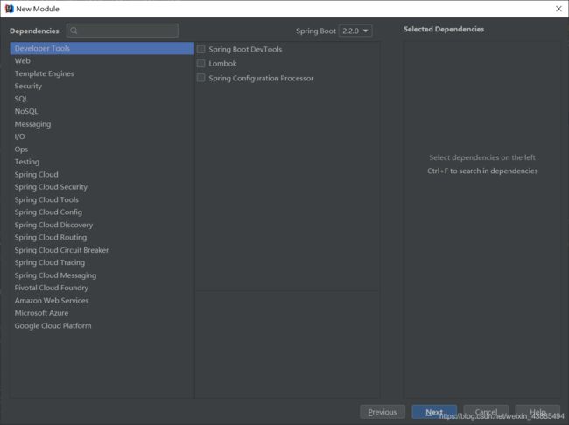Open the Spring Boot version dropdown
This screenshot has height=425, width=569.
point(355,31)
